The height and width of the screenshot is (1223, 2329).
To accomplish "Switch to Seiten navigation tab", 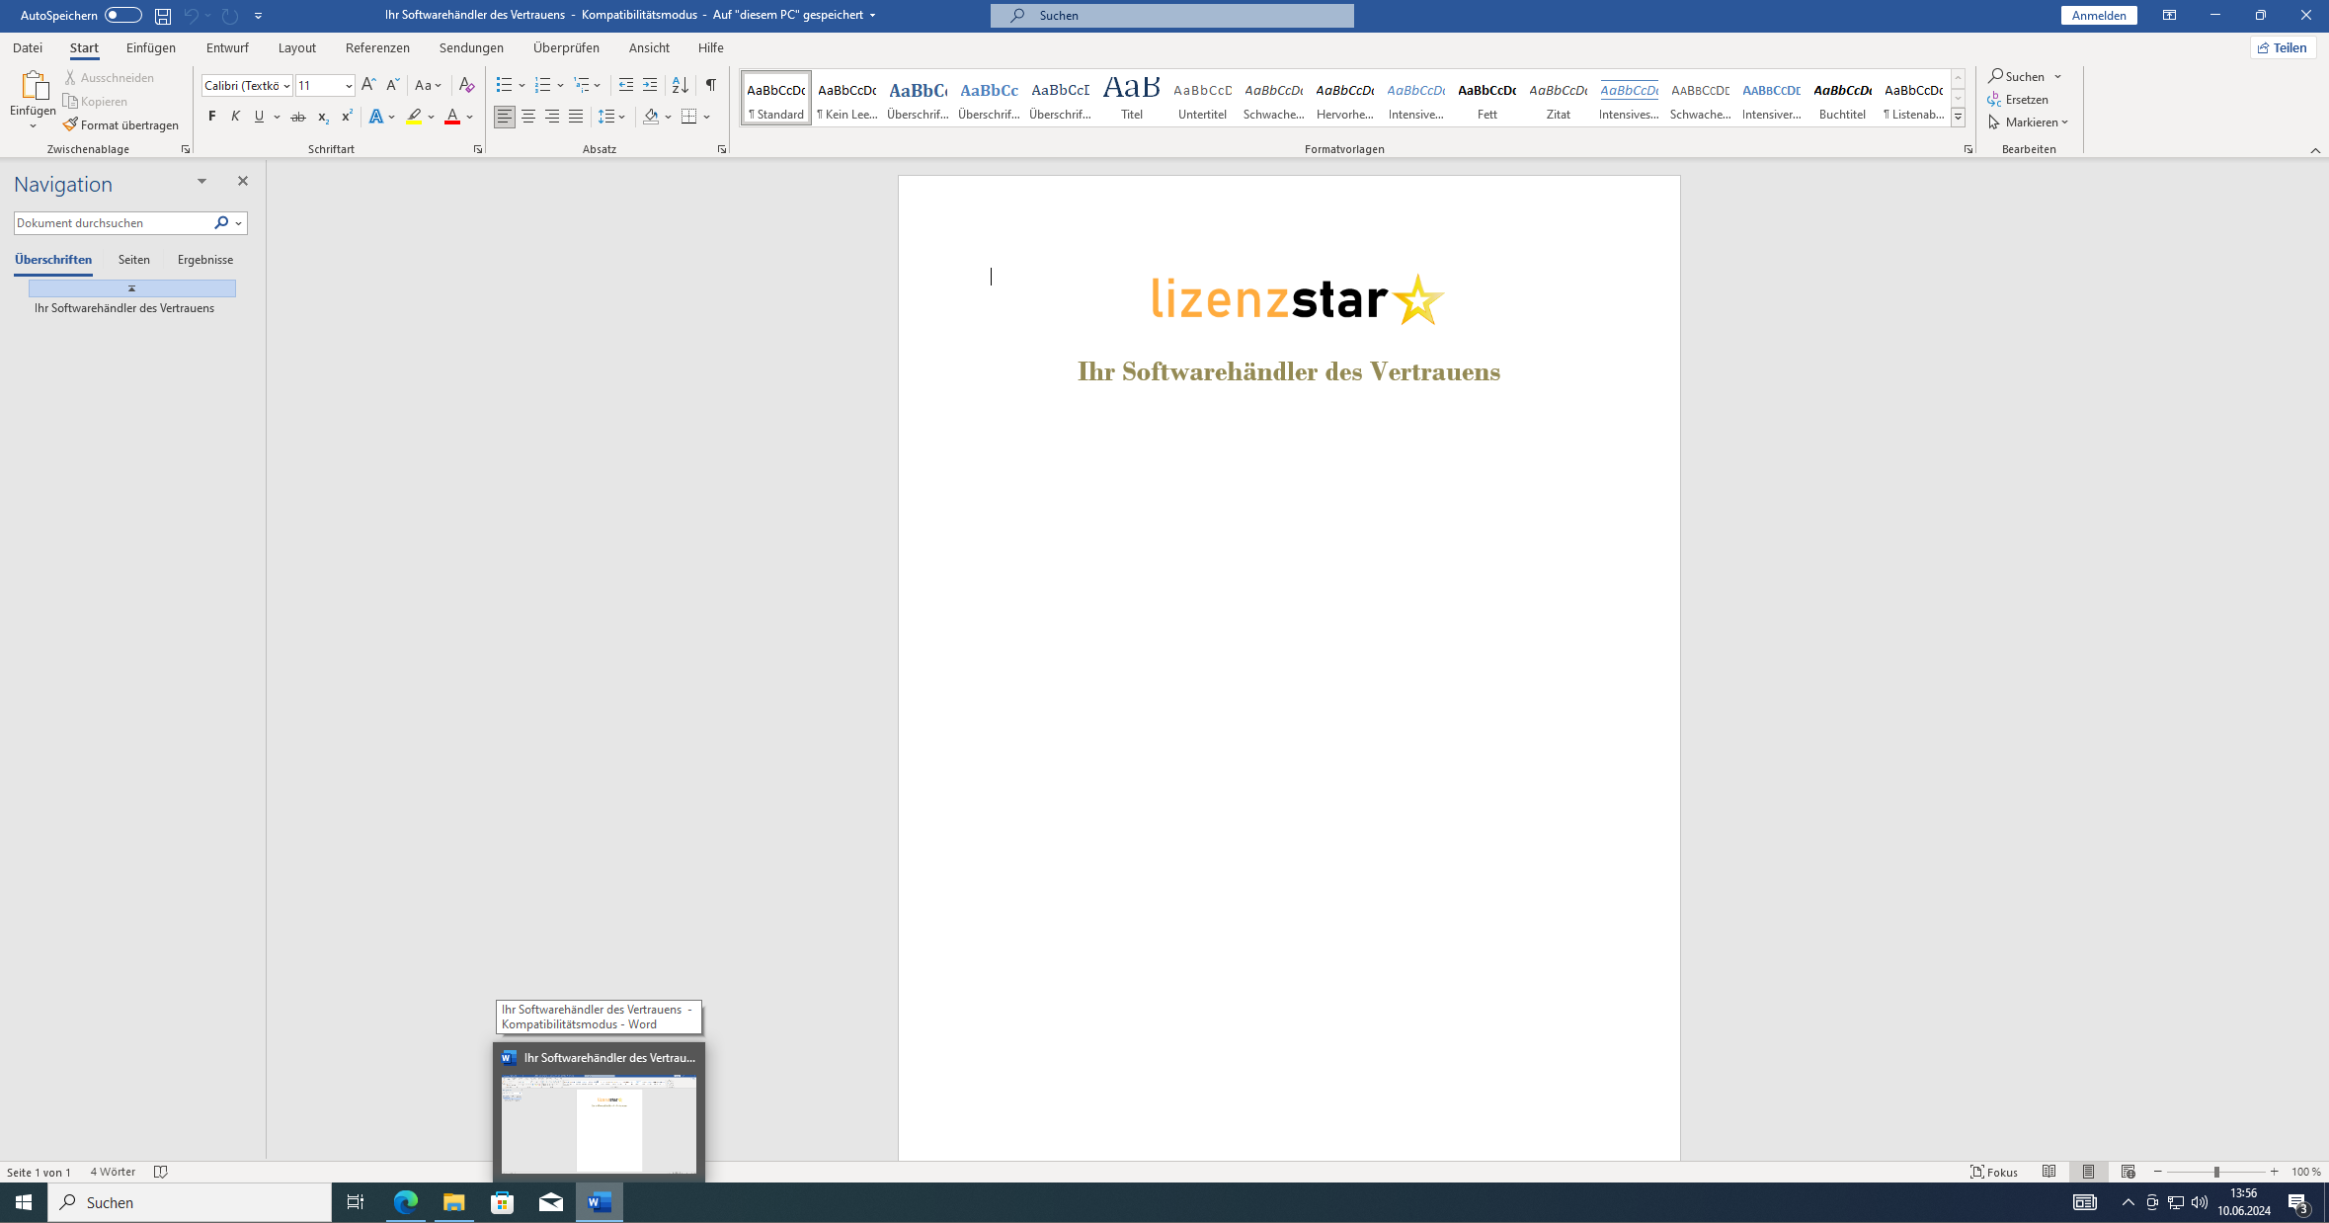I will (x=134, y=260).
